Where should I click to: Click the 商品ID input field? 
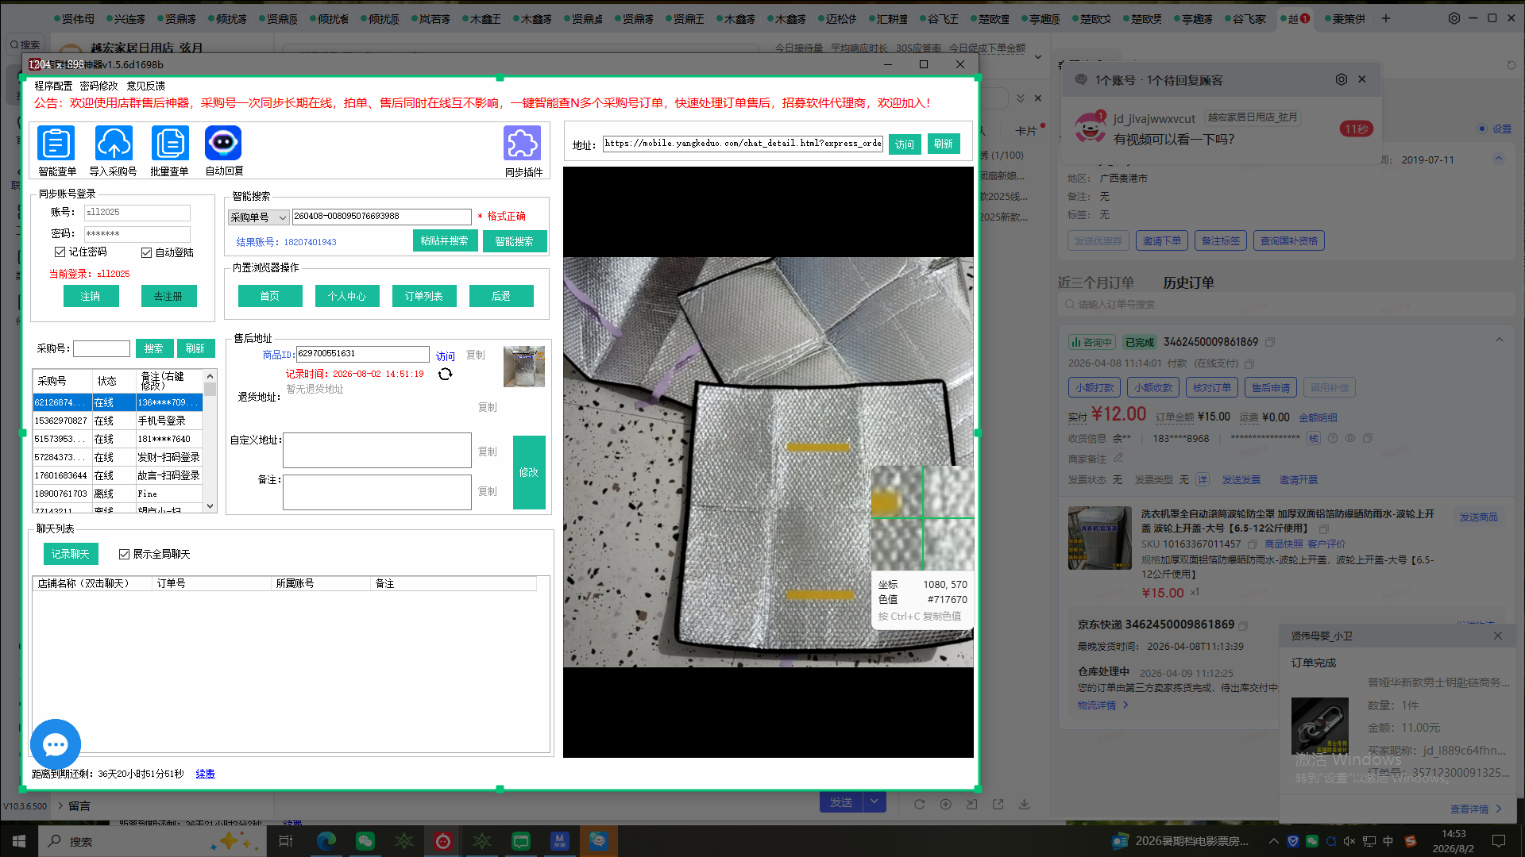pos(362,354)
